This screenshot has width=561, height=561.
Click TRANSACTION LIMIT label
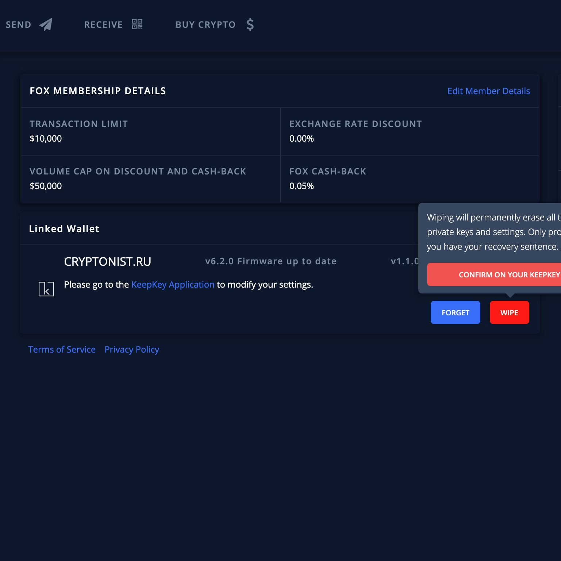coord(79,124)
